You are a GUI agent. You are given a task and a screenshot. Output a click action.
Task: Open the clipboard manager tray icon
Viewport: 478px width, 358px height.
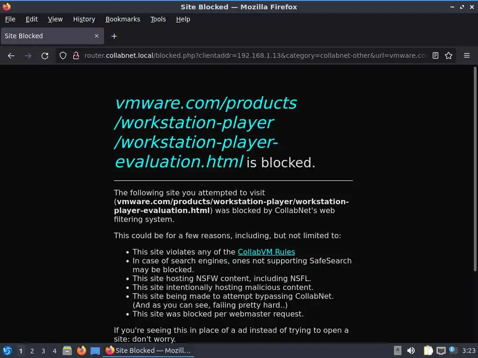point(429,351)
